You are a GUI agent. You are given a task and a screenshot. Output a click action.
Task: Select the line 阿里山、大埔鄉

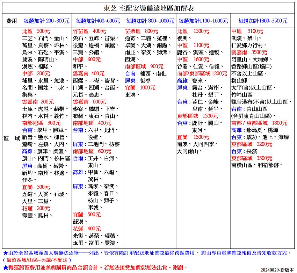coord(252,59)
